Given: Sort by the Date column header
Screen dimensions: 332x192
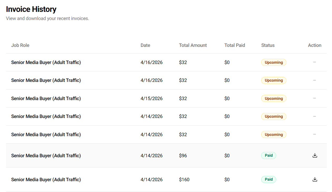Looking at the screenshot, I should tap(145, 45).
